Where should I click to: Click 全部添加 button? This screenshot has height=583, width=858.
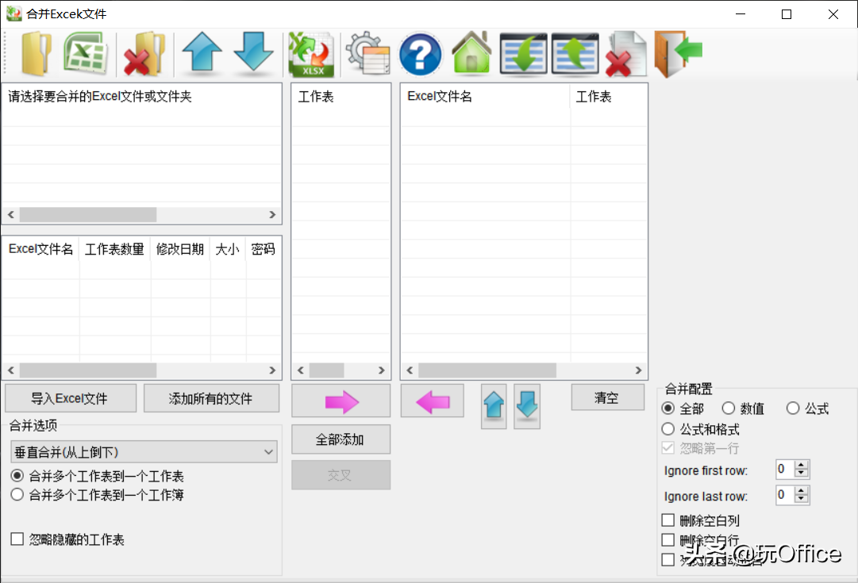(x=341, y=439)
